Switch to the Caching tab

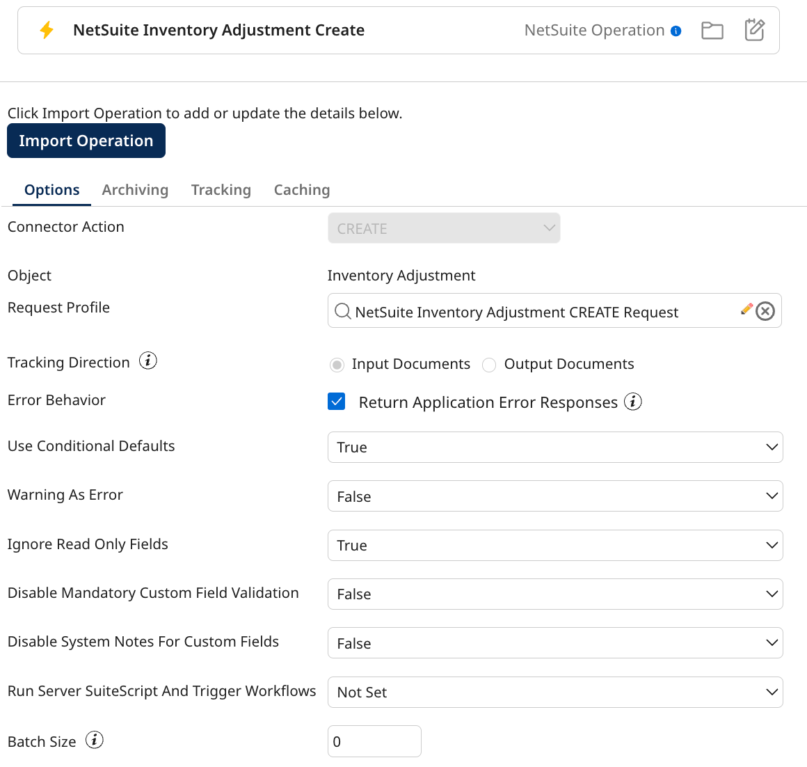301,189
